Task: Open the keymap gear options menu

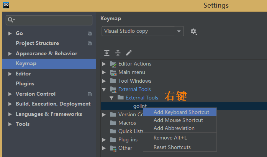Action: pyautogui.click(x=193, y=32)
